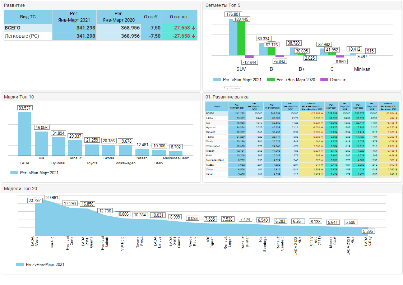
Task: Click the Hyundai row in market table
Action: click(x=217, y=127)
